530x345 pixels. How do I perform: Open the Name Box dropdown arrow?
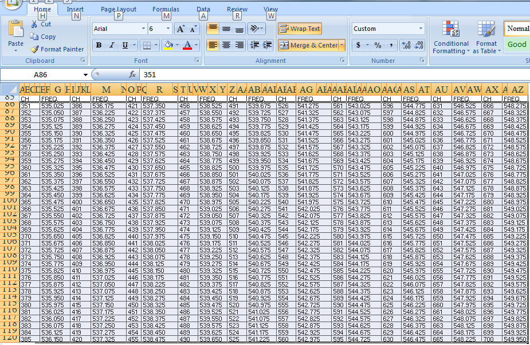pyautogui.click(x=85, y=74)
